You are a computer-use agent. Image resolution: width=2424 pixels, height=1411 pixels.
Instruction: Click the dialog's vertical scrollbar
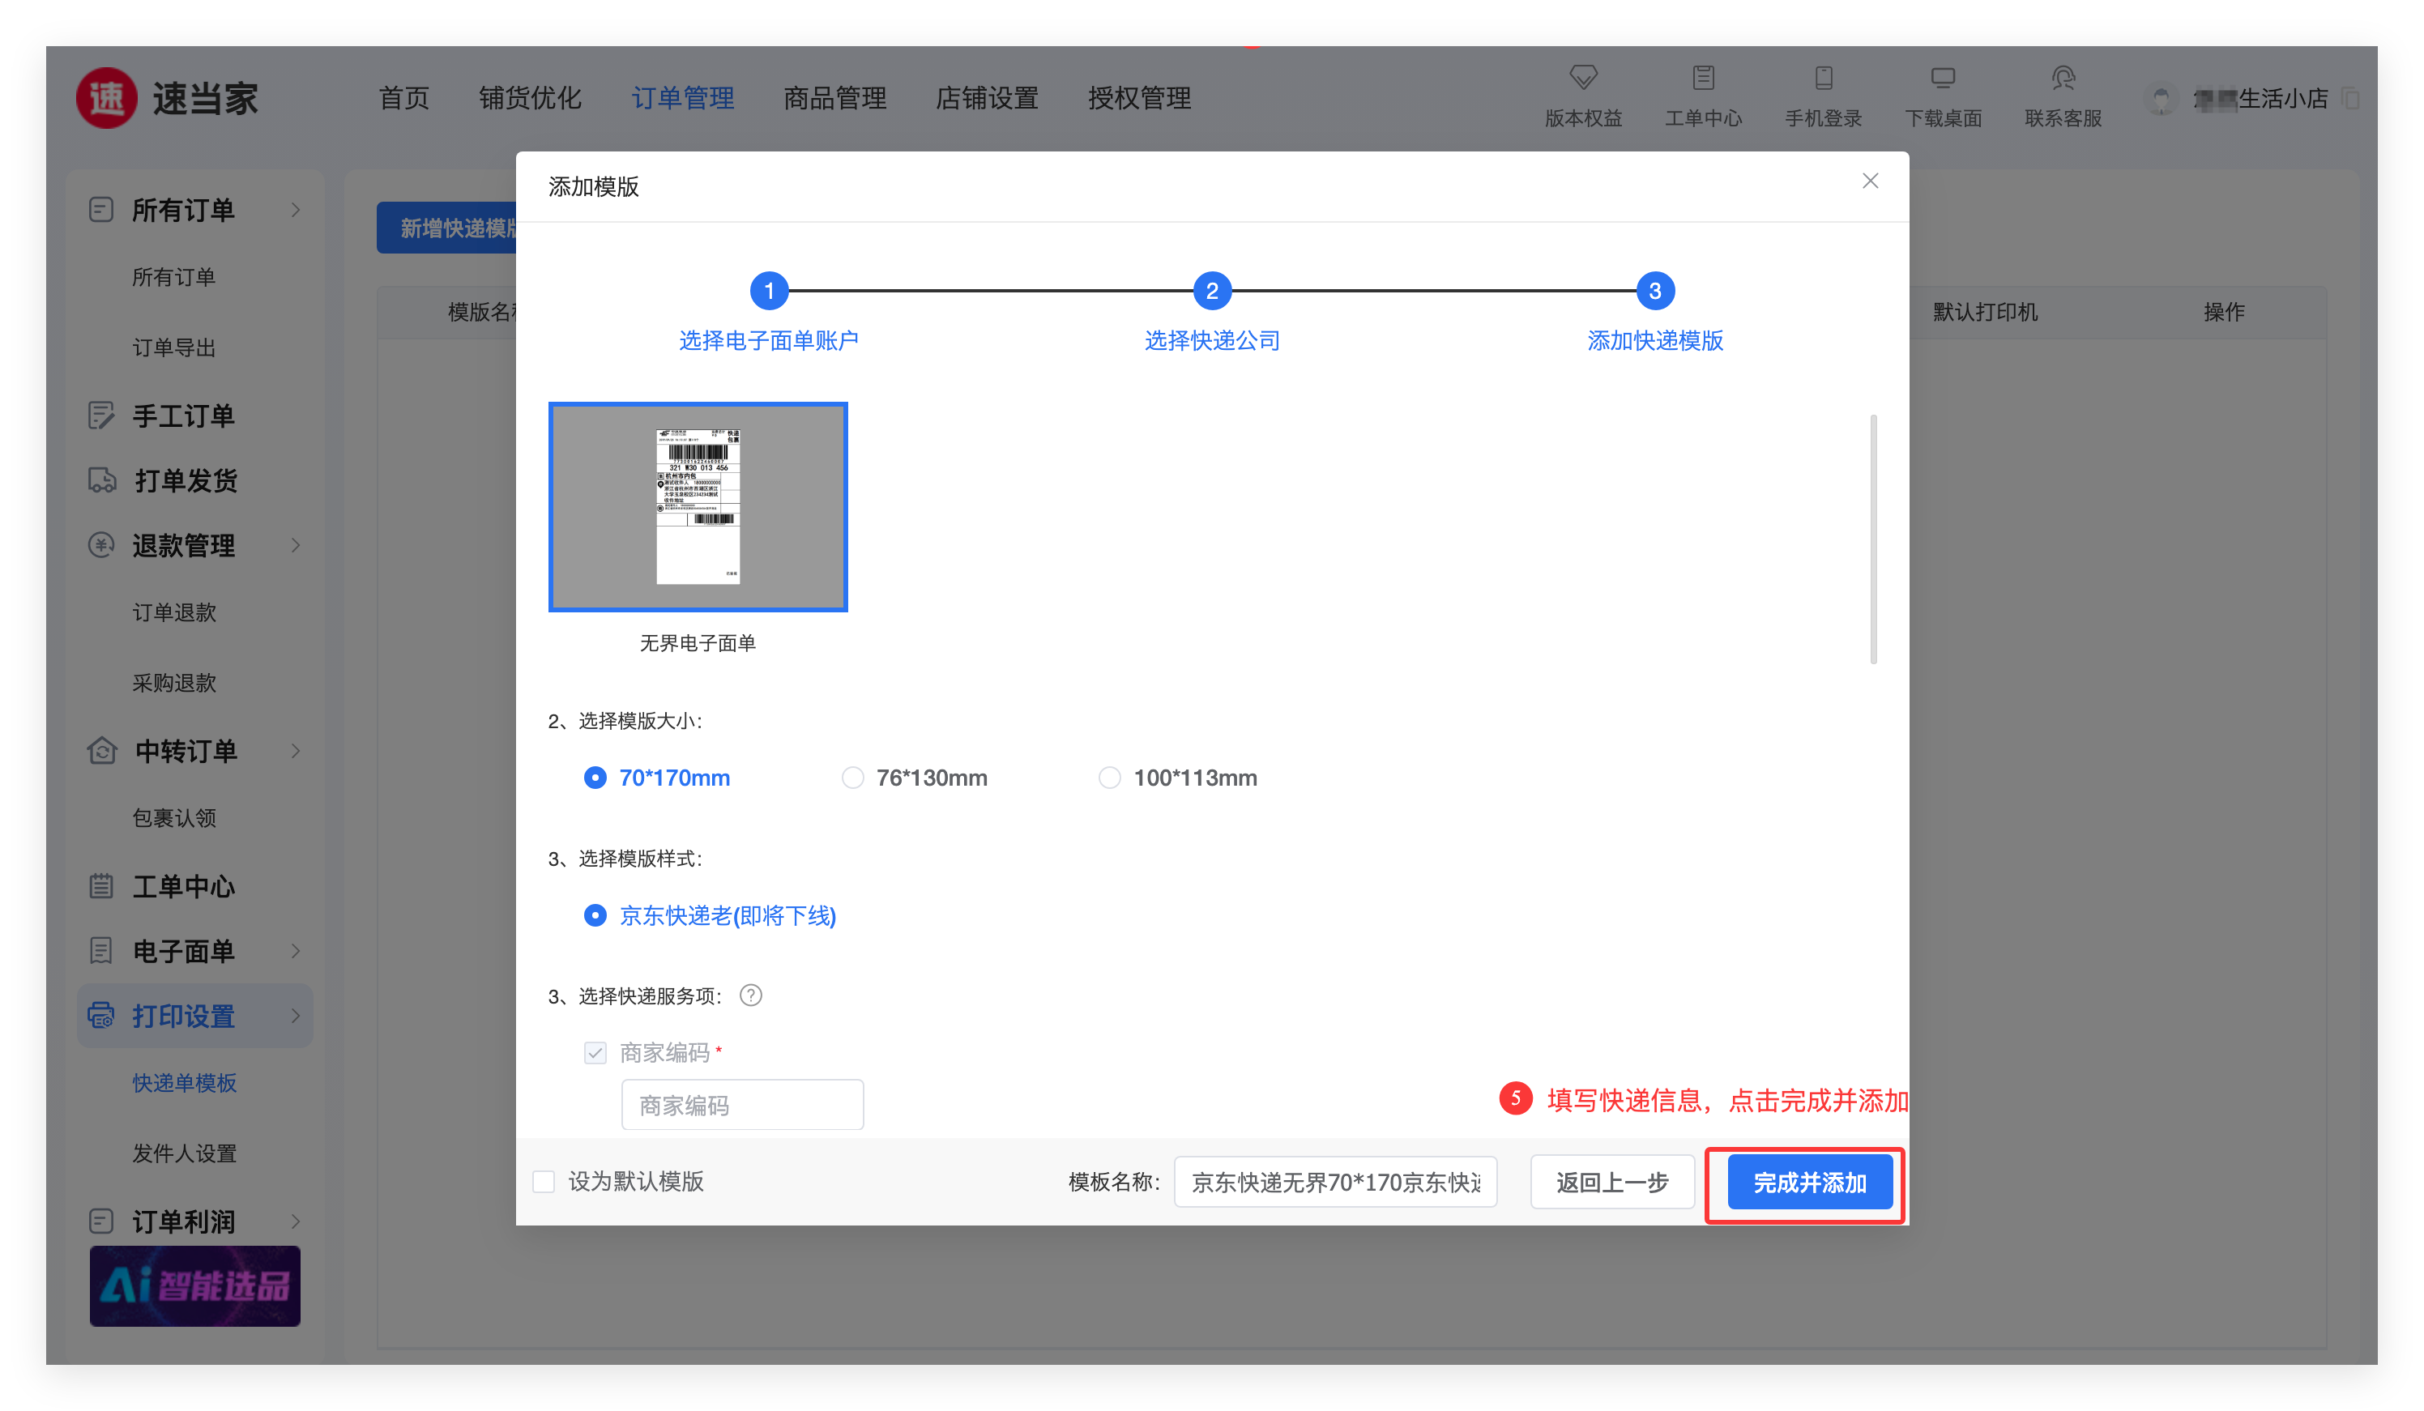click(x=1873, y=539)
